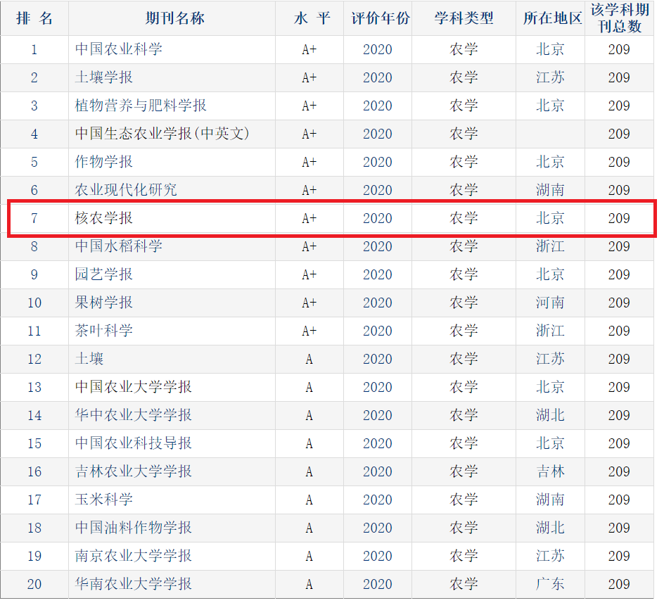Select journal name 核农学报
The width and height of the screenshot is (664, 603).
tap(104, 218)
